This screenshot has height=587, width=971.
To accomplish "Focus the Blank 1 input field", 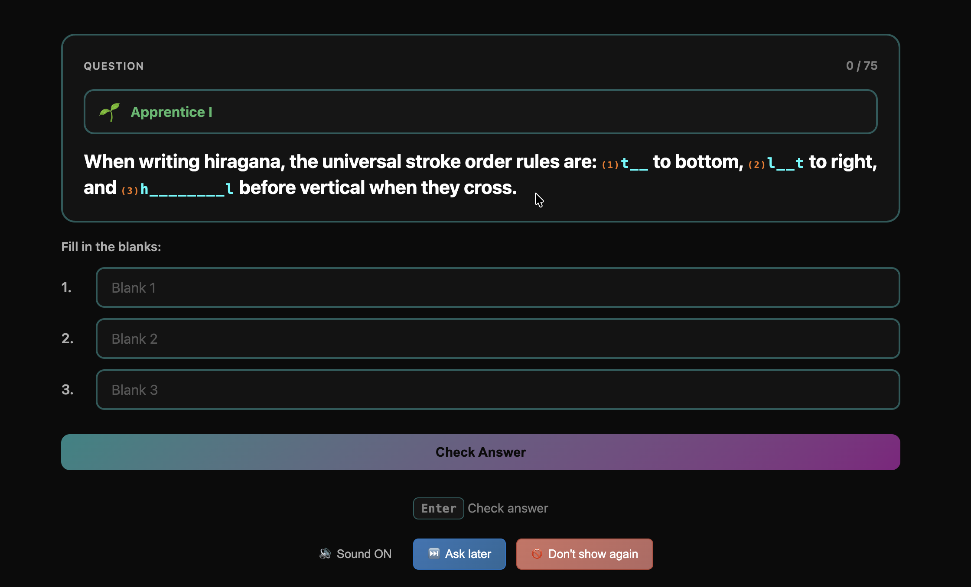I will pyautogui.click(x=498, y=287).
